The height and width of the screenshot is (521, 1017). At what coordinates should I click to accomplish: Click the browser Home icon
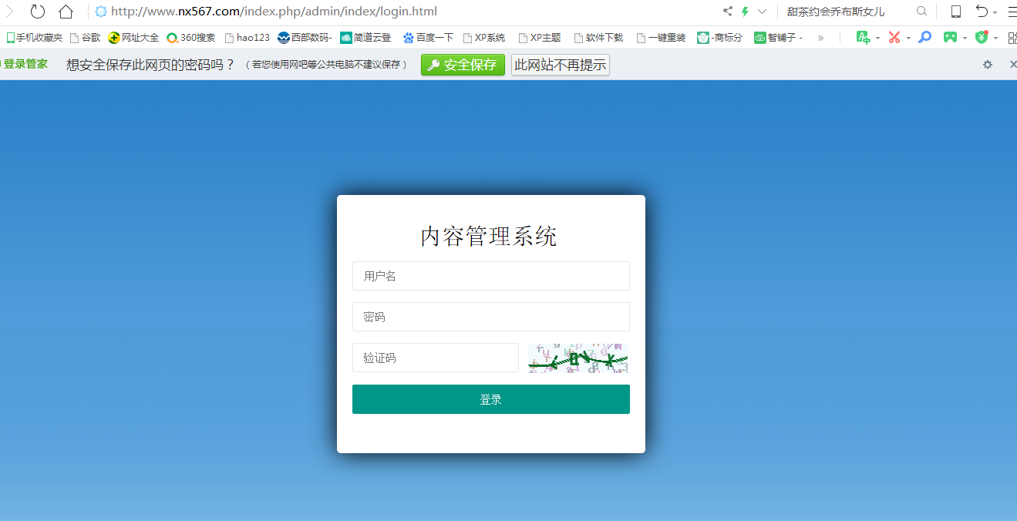[67, 12]
